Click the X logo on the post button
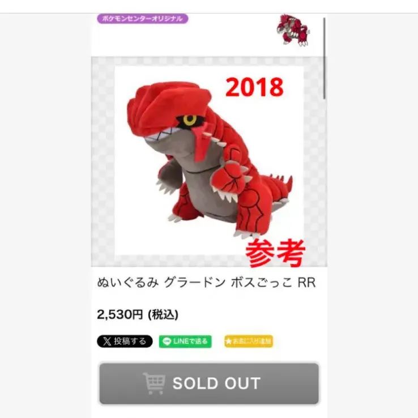Image resolution: width=418 pixels, height=418 pixels. [107, 341]
